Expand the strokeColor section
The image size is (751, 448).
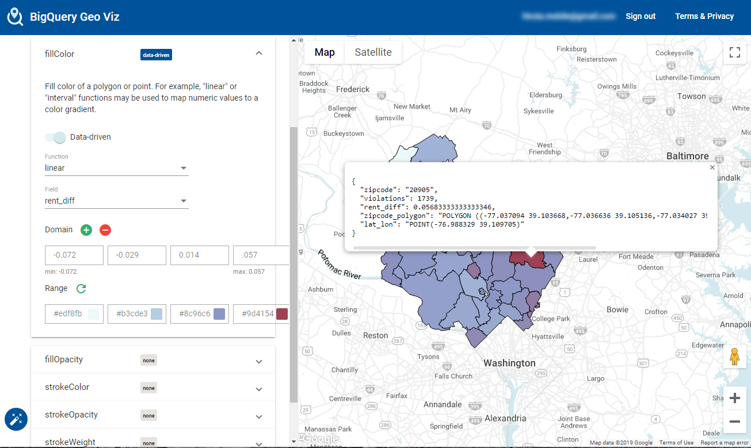pyautogui.click(x=259, y=389)
